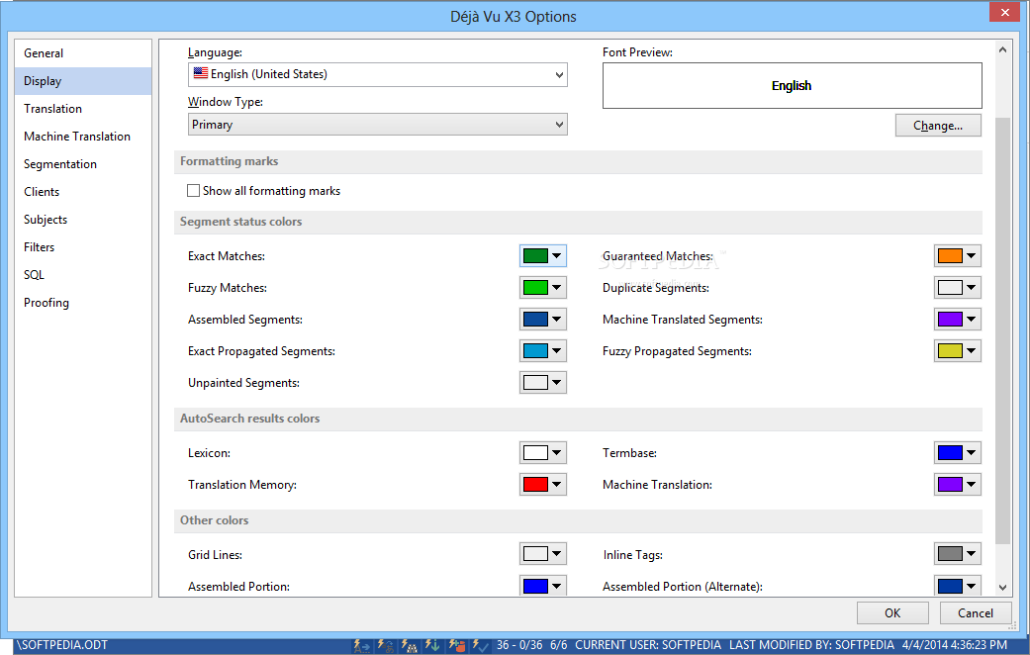Open the Exact Propagated Segments color picker

coord(542,351)
